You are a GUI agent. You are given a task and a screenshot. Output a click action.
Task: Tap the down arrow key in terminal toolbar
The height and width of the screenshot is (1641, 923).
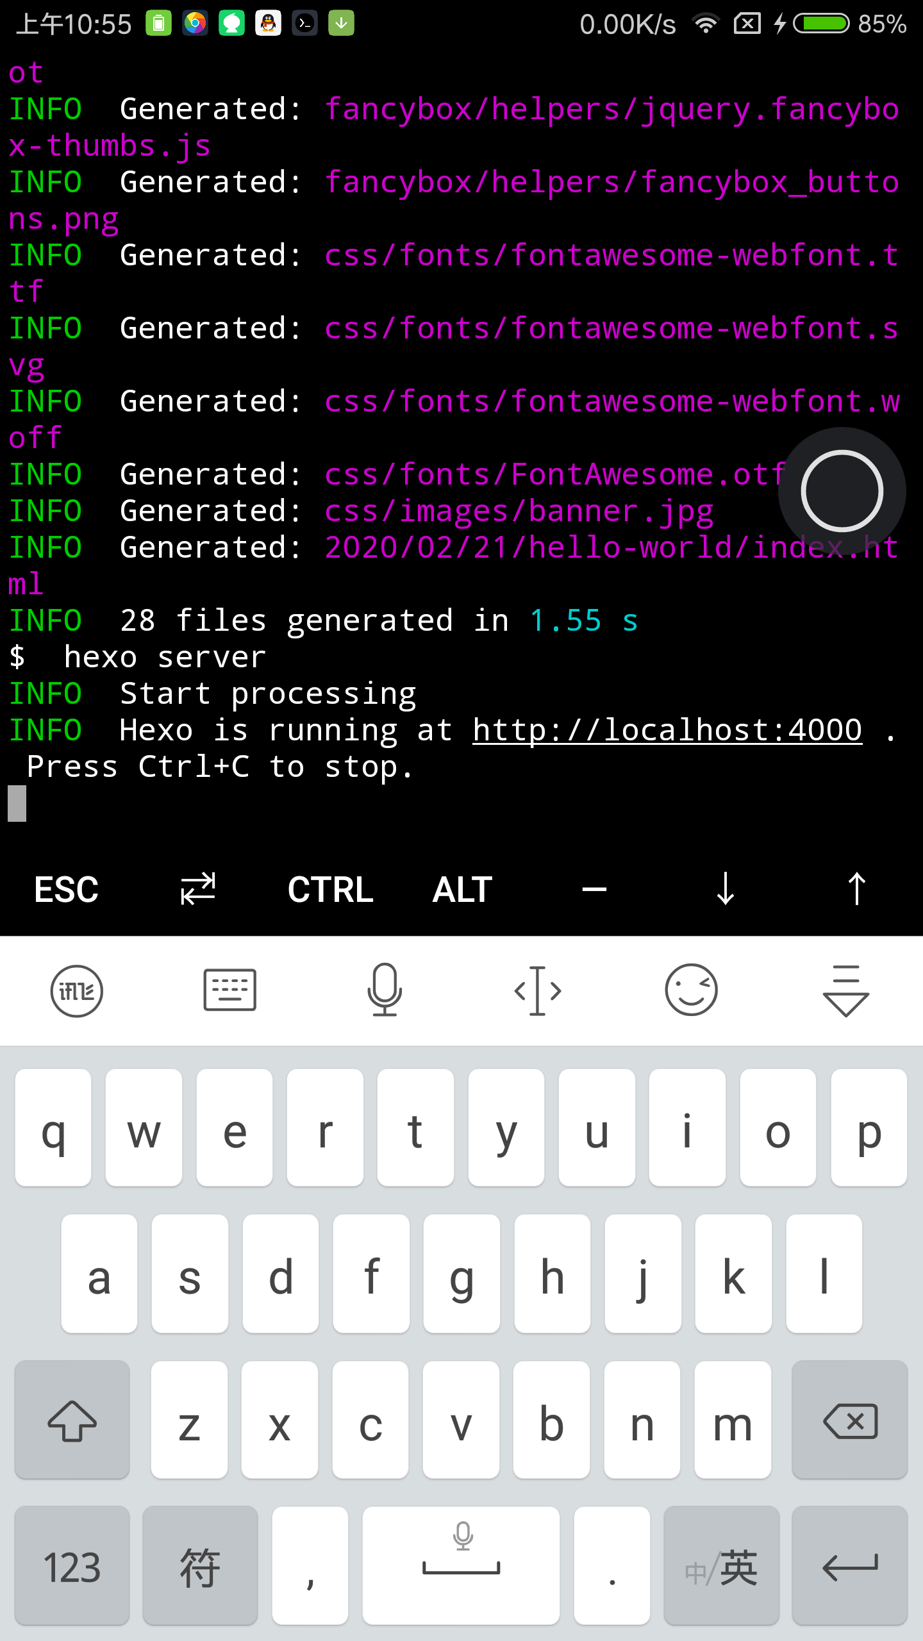726,888
